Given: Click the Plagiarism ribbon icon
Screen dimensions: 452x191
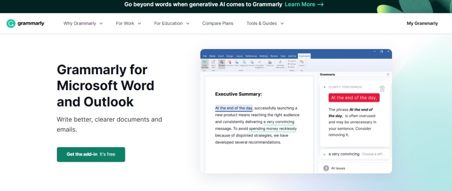Looking at the screenshot, I should coord(270,64).
